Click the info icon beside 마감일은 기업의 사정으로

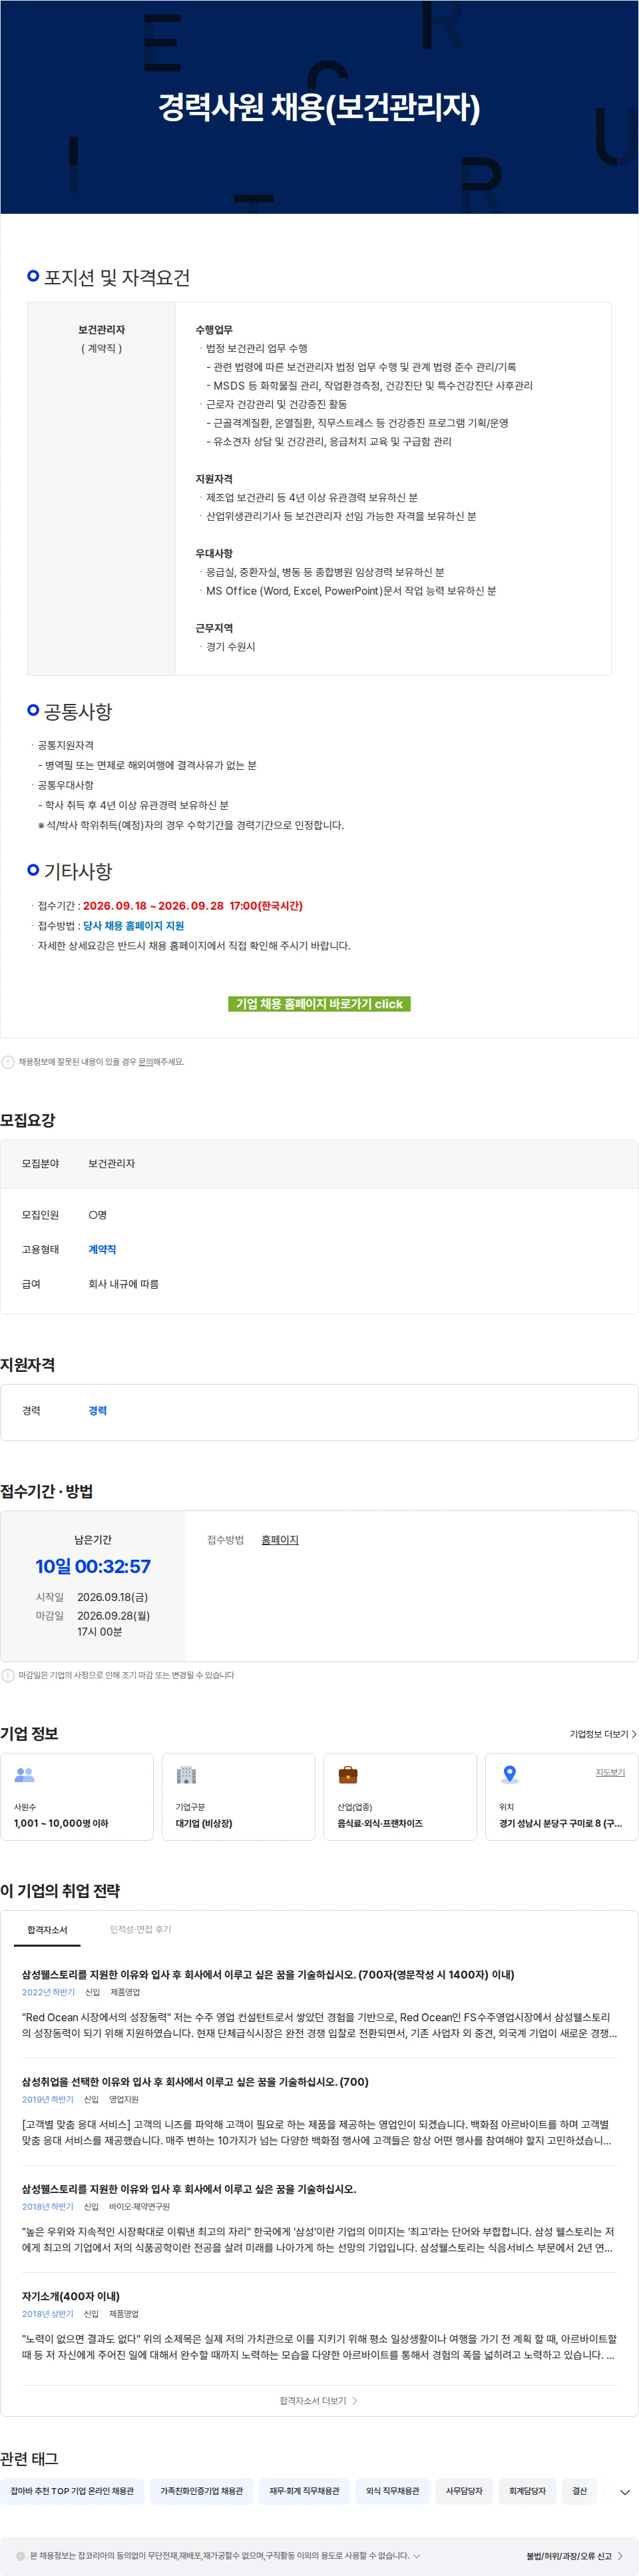[x=8, y=1675]
